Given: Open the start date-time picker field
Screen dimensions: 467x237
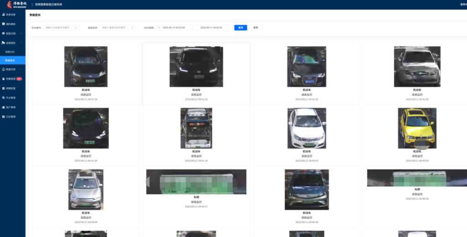Looking at the screenshot, I should click(174, 28).
